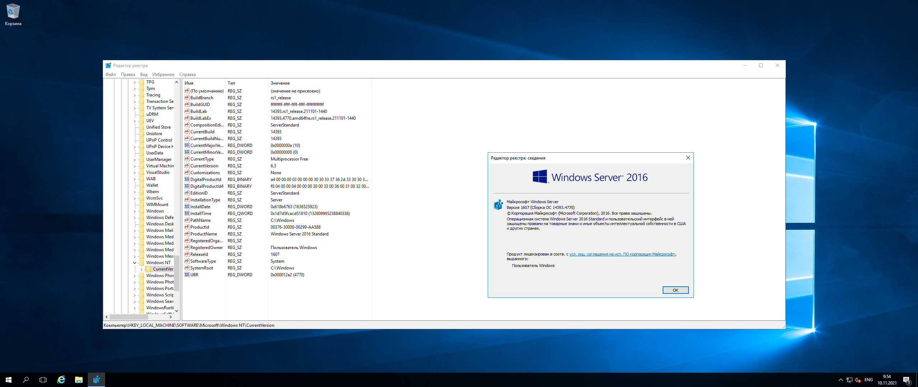The height and width of the screenshot is (387, 918).
Task: Expand the UEV tree node
Action: click(135, 121)
